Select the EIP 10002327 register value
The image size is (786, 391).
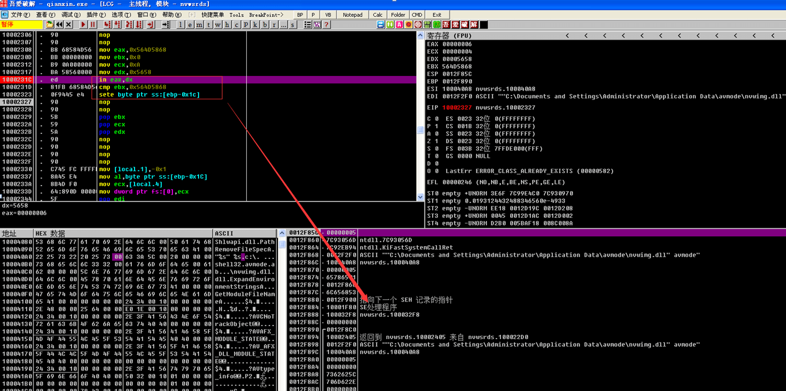click(x=457, y=108)
